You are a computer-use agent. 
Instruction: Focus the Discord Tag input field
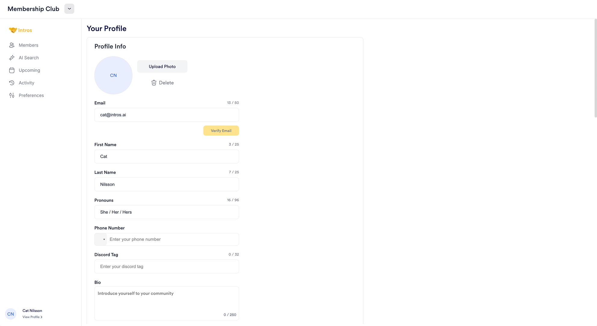pyautogui.click(x=167, y=267)
